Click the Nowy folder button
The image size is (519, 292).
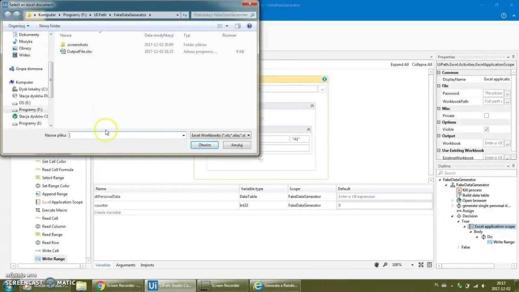[x=50, y=26]
